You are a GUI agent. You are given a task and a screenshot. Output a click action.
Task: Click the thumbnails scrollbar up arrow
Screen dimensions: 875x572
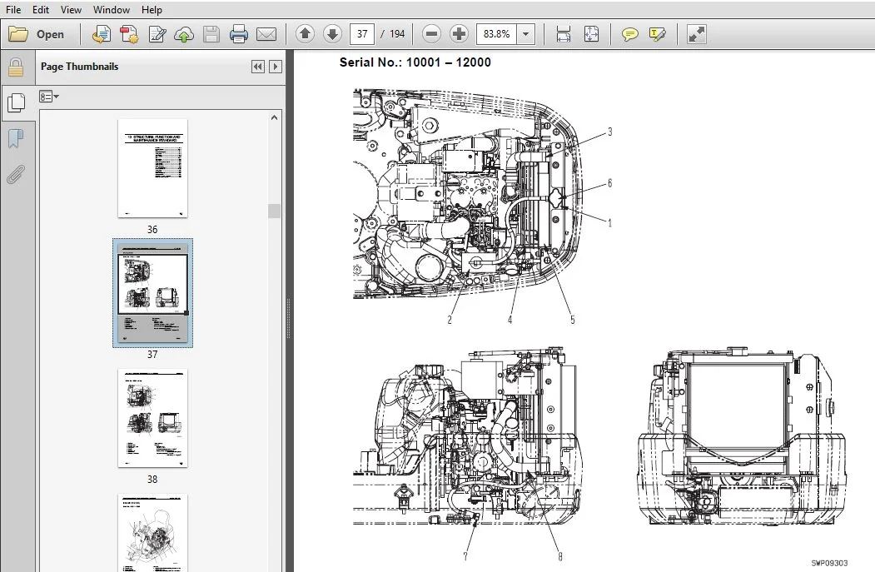(274, 117)
